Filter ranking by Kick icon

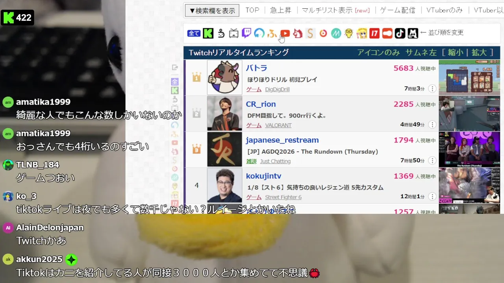tap(208, 33)
